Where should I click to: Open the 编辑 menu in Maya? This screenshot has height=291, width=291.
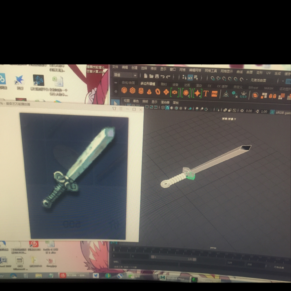(125, 67)
